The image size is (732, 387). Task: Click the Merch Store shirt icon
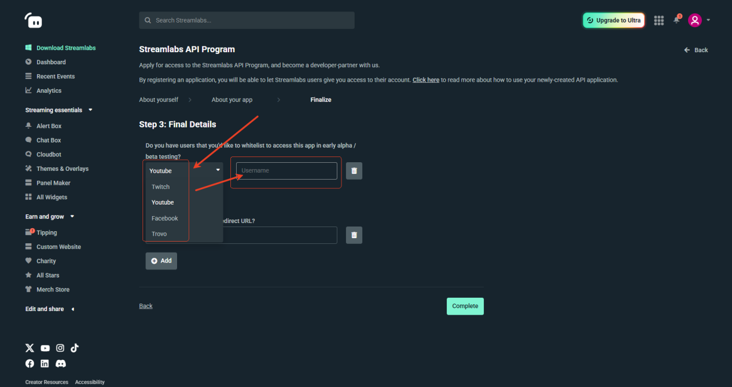point(28,289)
